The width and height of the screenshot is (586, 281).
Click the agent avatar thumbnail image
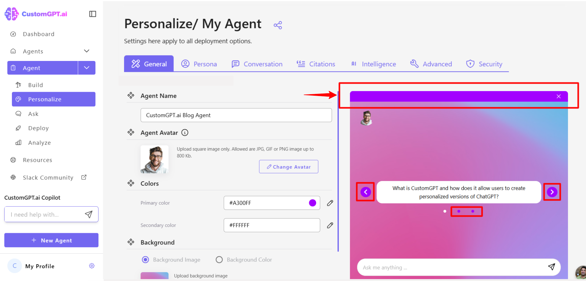(155, 159)
